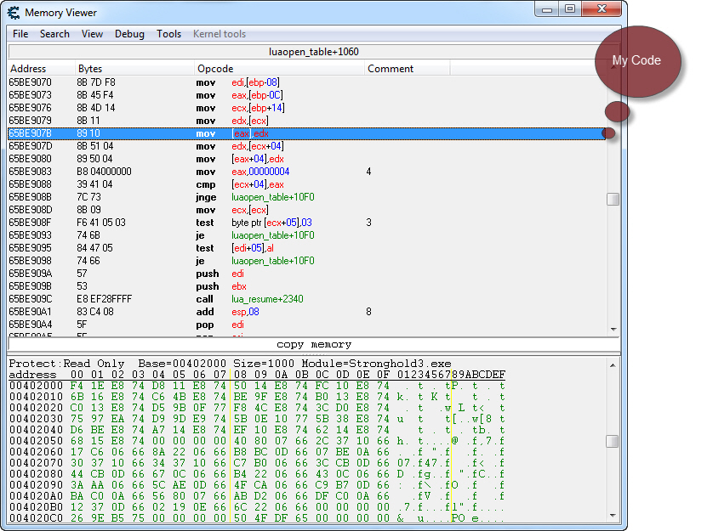Open the Search menu
Viewport: 707px width, 531px height.
tap(54, 34)
